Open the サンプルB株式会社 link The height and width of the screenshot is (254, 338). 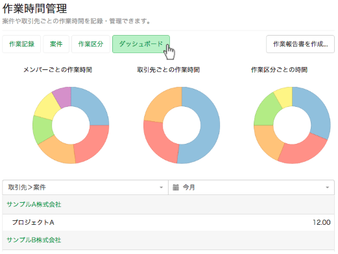34,240
